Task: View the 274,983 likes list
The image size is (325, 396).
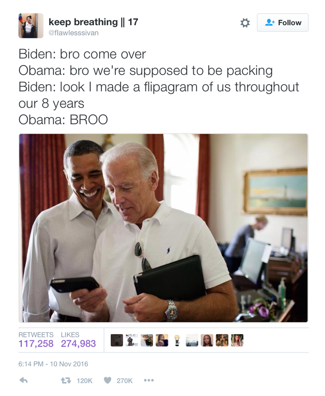Action: coord(78,340)
